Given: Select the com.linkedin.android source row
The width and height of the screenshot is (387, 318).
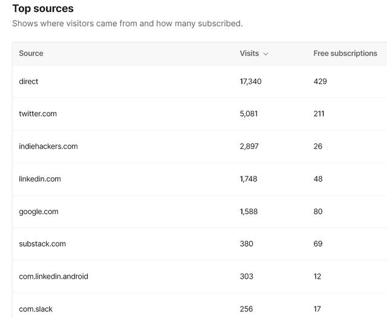Looking at the screenshot, I should [x=200, y=276].
